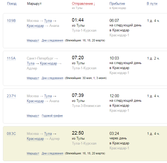Open Годовой график for train 237Ч
Screen dimensions: 167x163
tap(52, 116)
